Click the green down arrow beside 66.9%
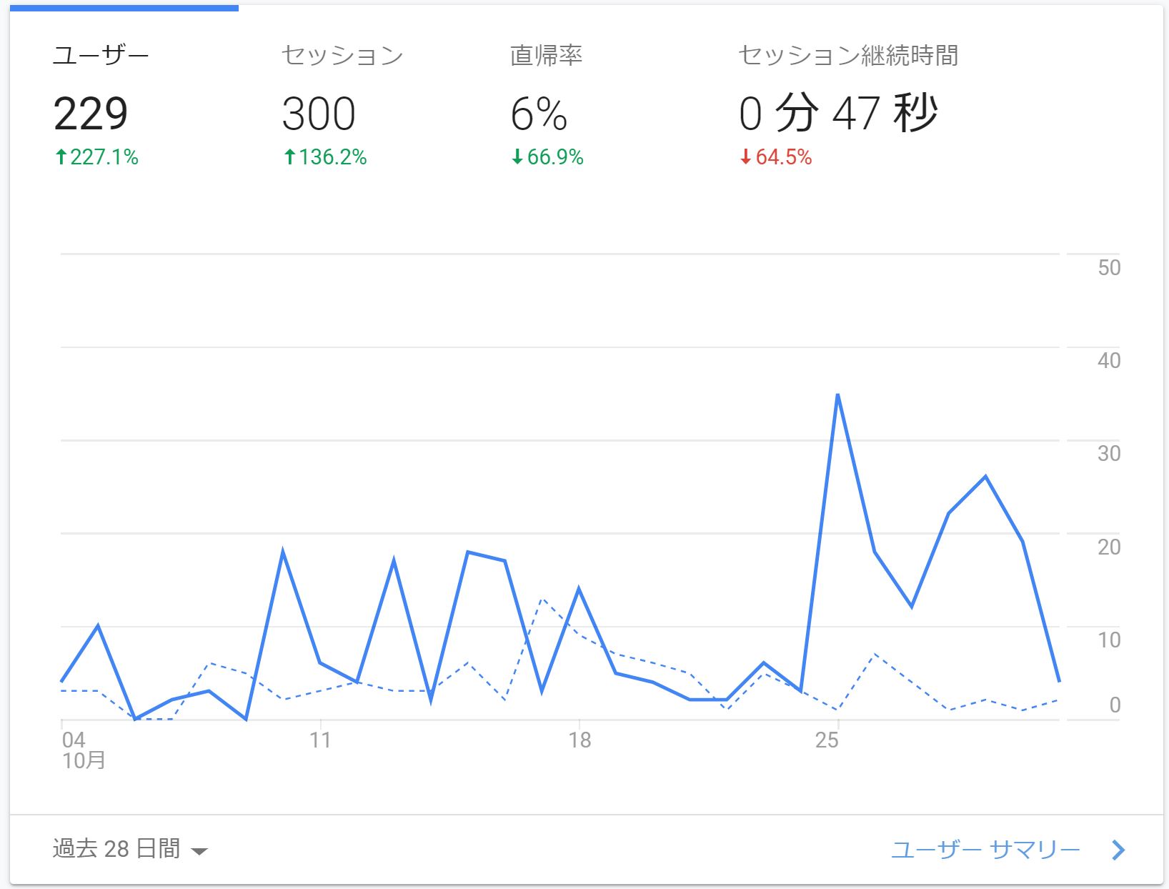 pyautogui.click(x=518, y=157)
